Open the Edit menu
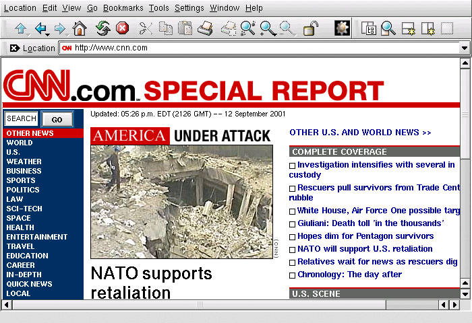 pyautogui.click(x=49, y=8)
